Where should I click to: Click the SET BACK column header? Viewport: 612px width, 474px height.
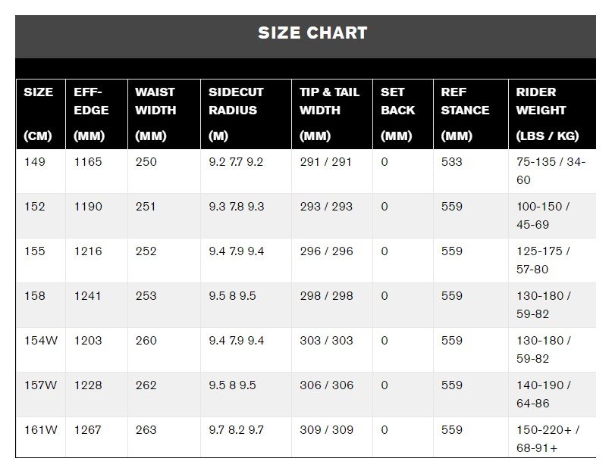tap(403, 114)
